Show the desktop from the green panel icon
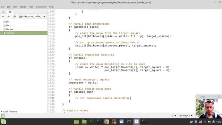 tap(76, 122)
